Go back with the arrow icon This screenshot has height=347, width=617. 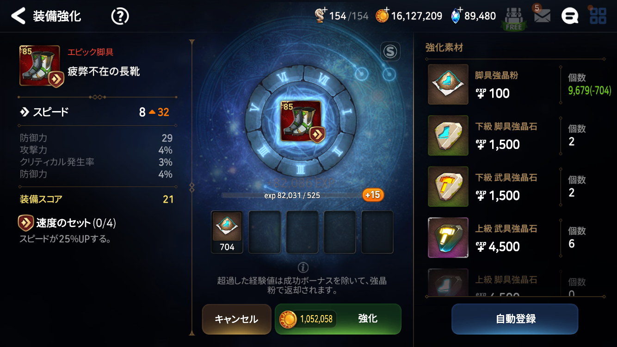tap(18, 16)
